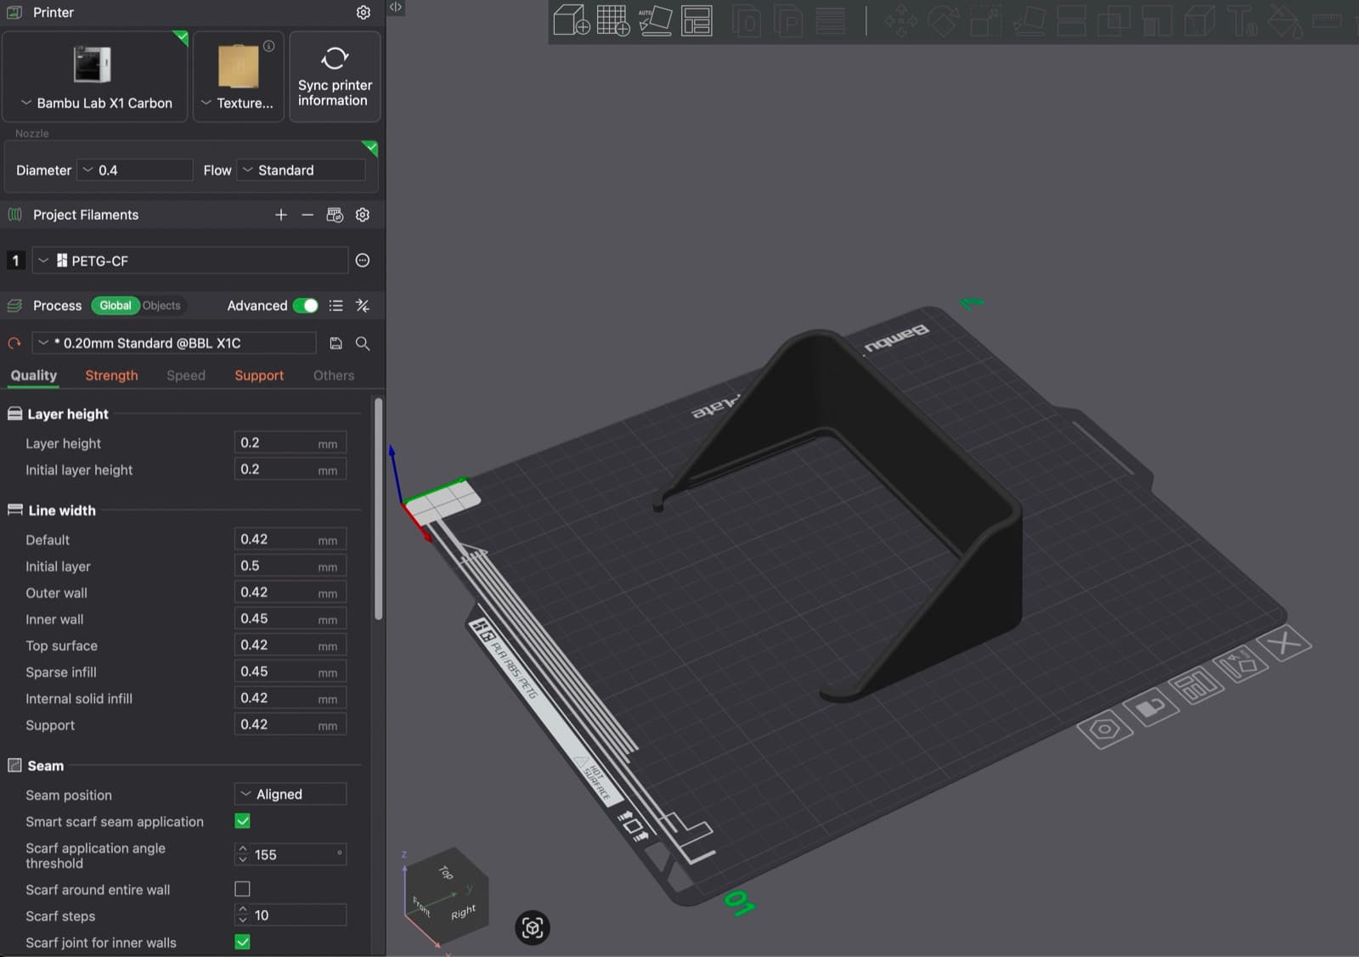This screenshot has height=957, width=1359.
Task: Click plate arrange layout icon
Action: pos(1196,685)
